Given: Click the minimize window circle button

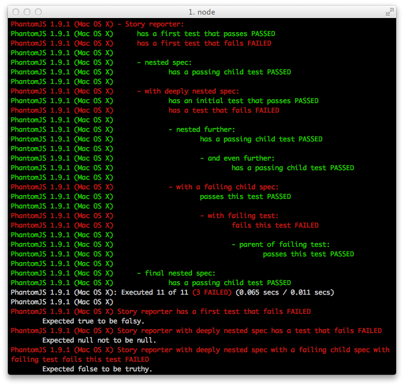Looking at the screenshot, I should coord(27,12).
